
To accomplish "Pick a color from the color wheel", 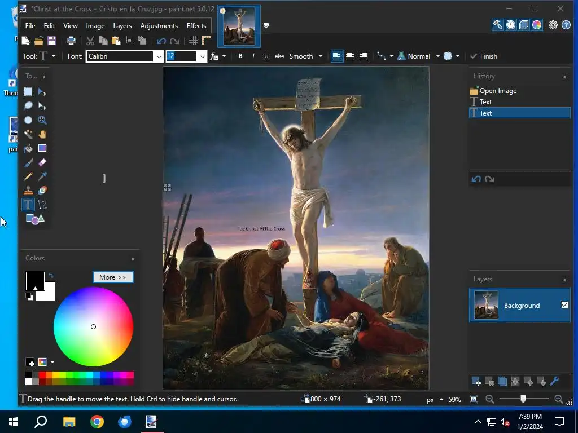I will click(x=93, y=326).
